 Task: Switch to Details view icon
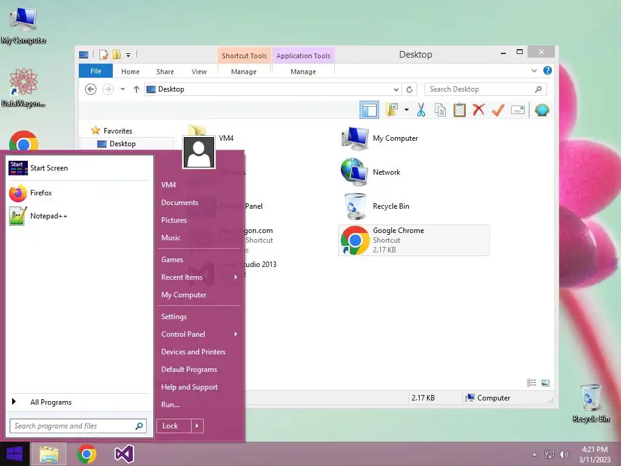pos(531,382)
